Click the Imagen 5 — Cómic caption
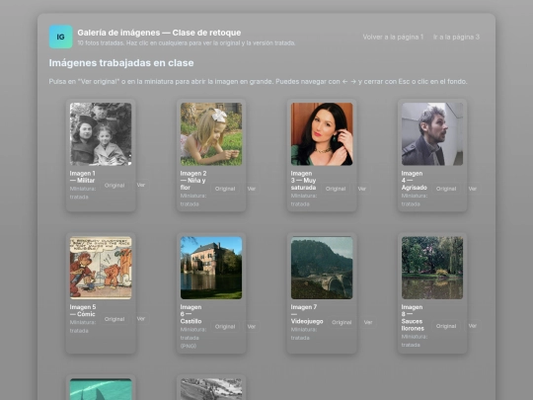This screenshot has width=533, height=400. 83,310
